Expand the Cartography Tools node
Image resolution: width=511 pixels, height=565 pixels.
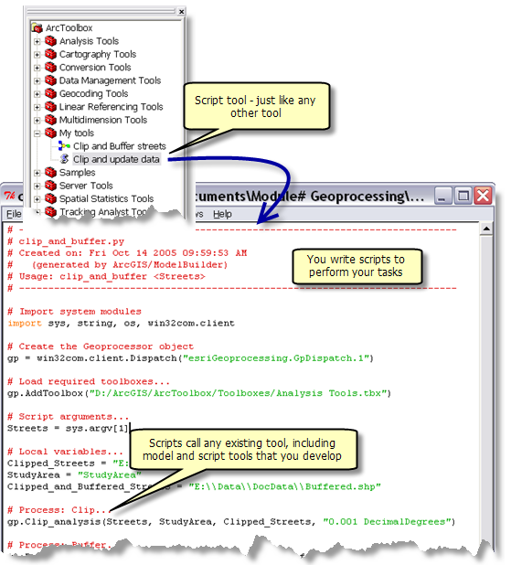point(37,55)
